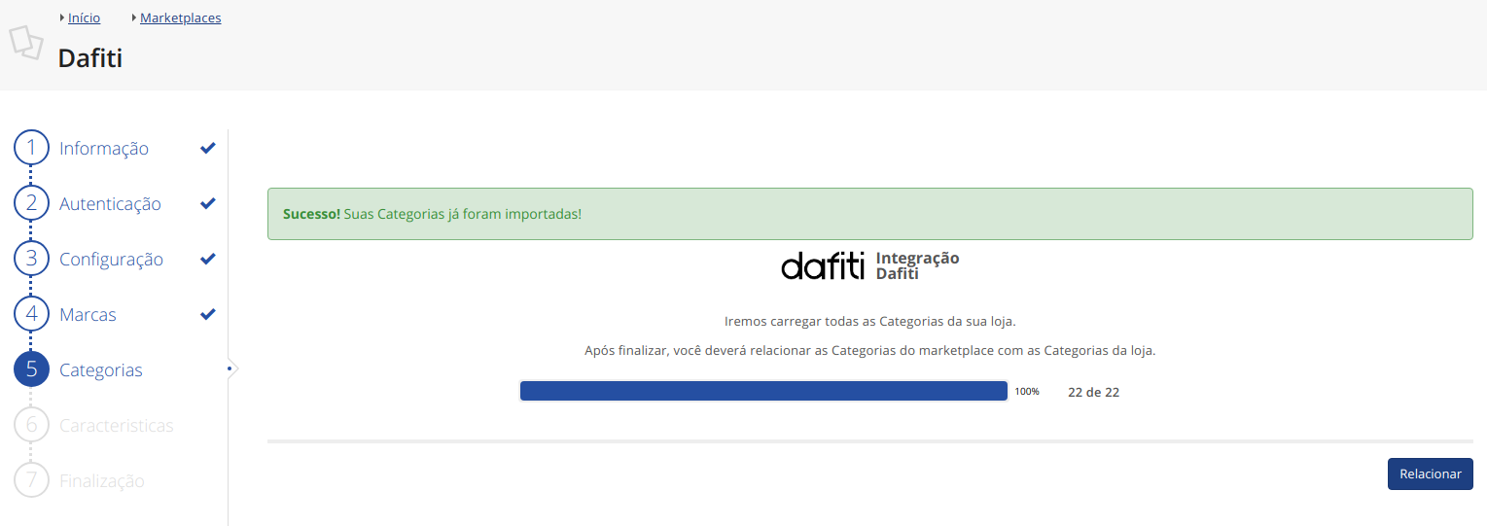1487x526 pixels.
Task: Click the '22 de 22' counter text
Action: pos(1093,392)
